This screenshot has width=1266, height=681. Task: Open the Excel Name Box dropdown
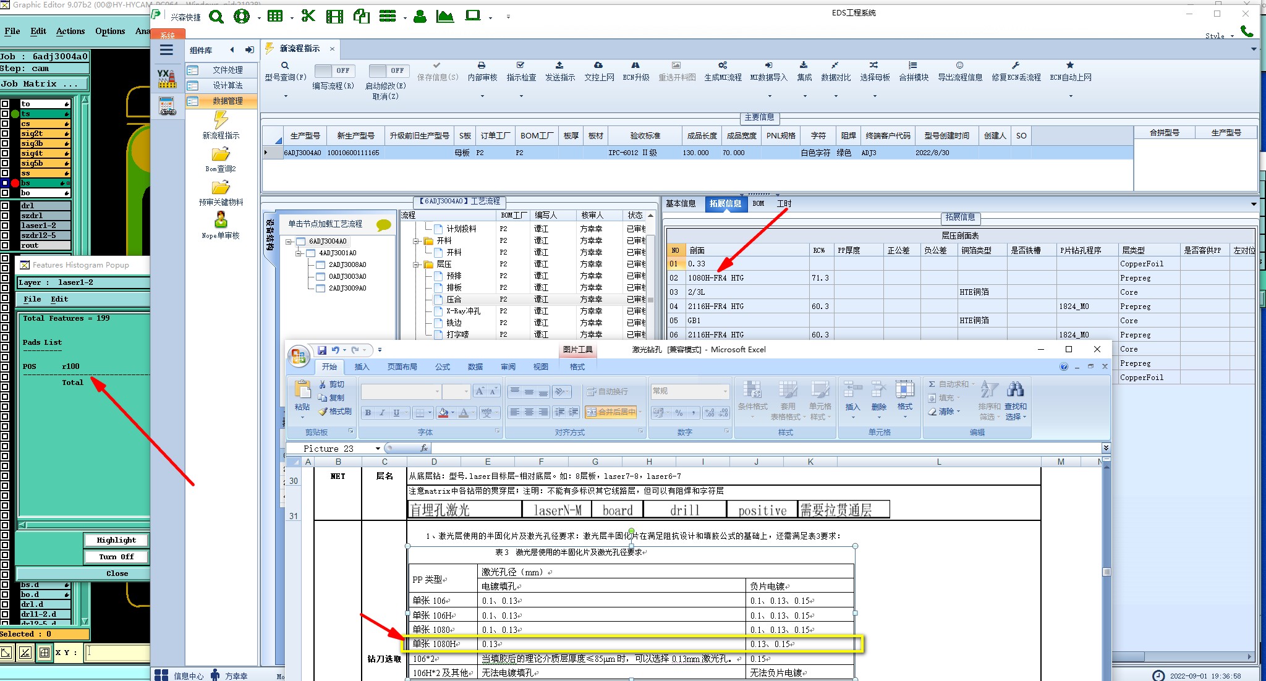(x=378, y=449)
